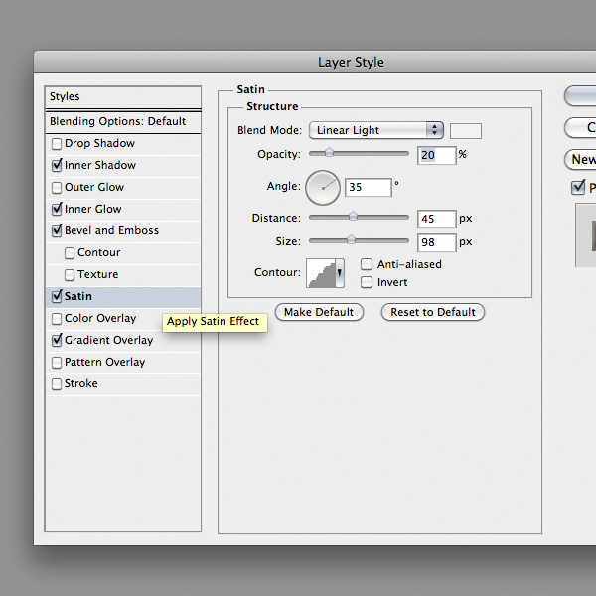Click the Reset to Default button
This screenshot has height=596, width=596.
(x=433, y=312)
